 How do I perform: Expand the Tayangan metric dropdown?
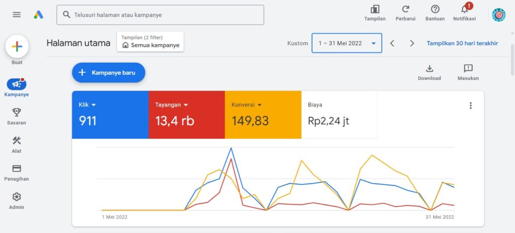click(x=186, y=105)
